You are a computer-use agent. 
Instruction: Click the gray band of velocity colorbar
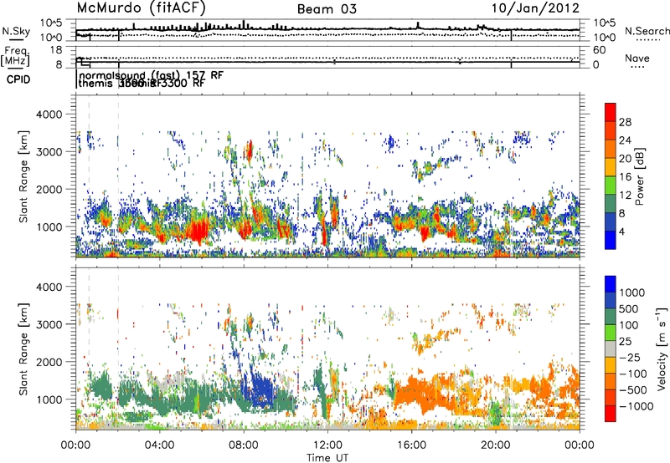point(611,349)
